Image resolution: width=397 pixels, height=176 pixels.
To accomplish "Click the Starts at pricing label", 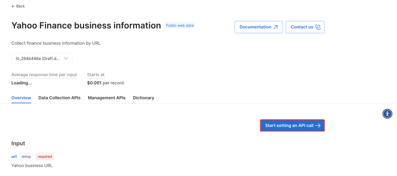I will coord(96,75).
